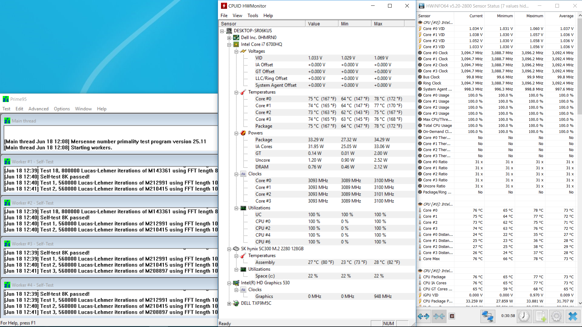Collapse CPU Clocks tree section
The image size is (582, 327).
(x=236, y=174)
